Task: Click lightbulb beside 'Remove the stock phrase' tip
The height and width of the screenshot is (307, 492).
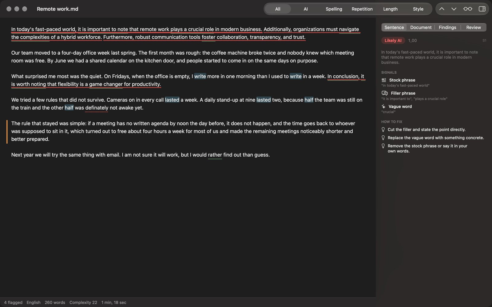Action: tap(383, 146)
